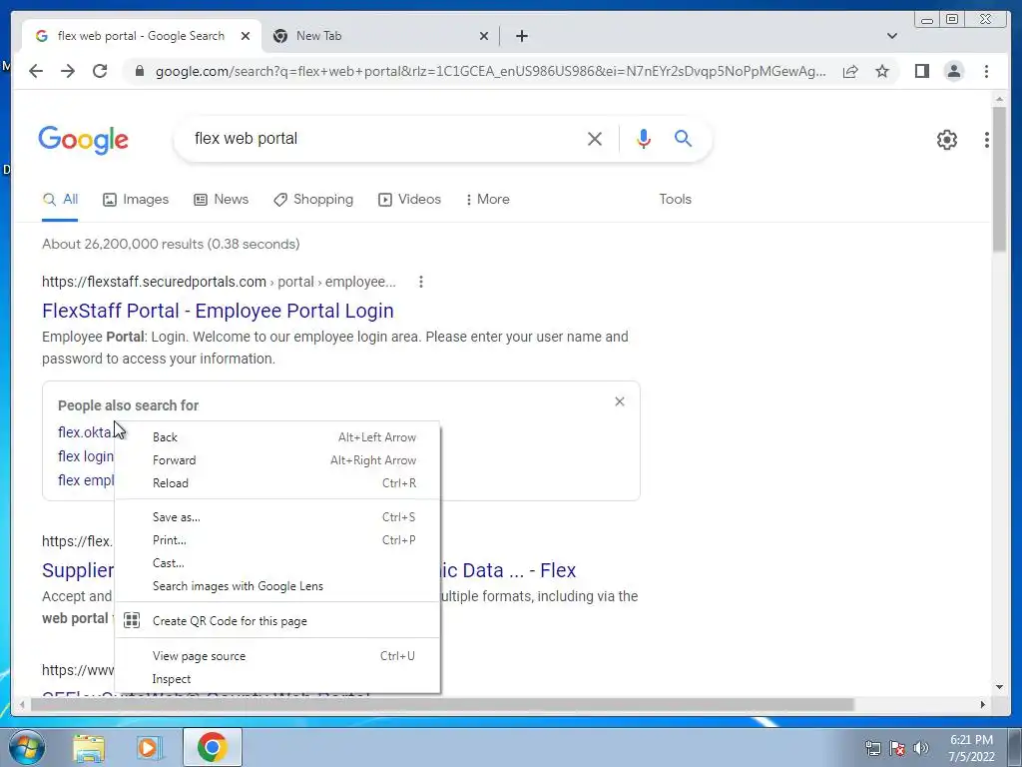
Task: Click the flex empl related search link
Action: tap(86, 480)
